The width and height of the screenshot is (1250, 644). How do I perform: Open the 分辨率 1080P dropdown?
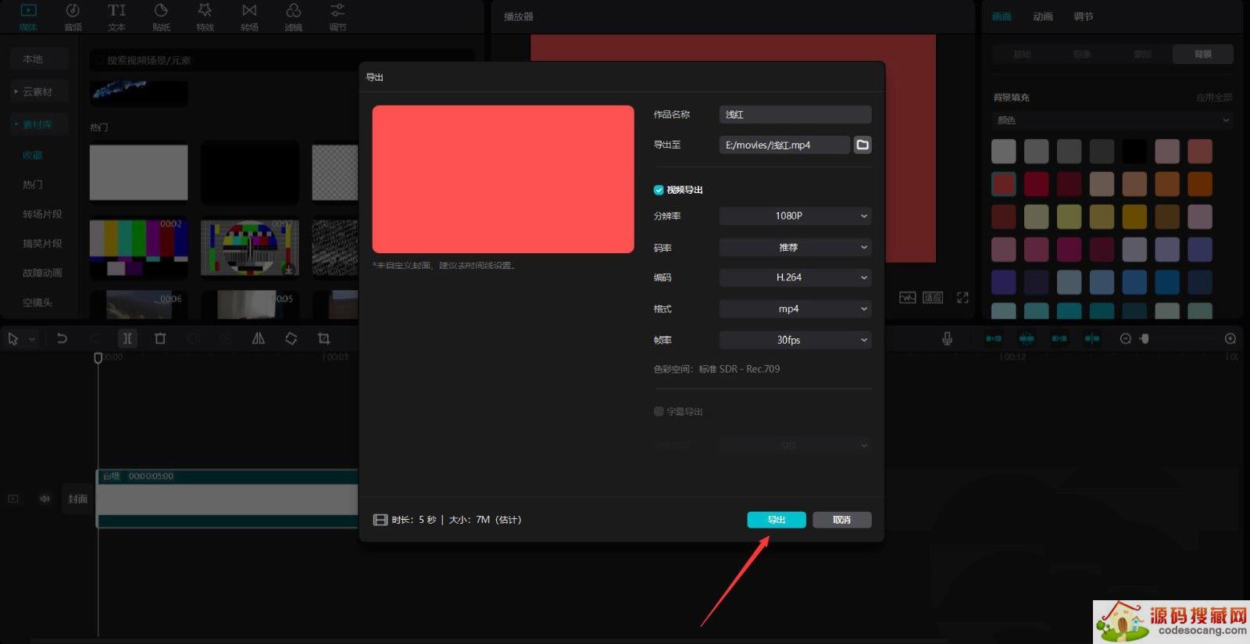pos(795,216)
